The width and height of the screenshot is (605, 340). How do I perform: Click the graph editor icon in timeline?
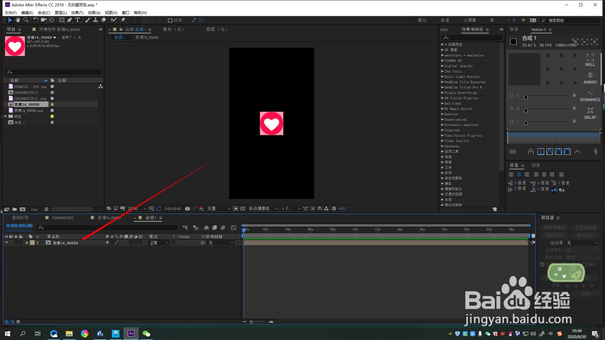[234, 228]
